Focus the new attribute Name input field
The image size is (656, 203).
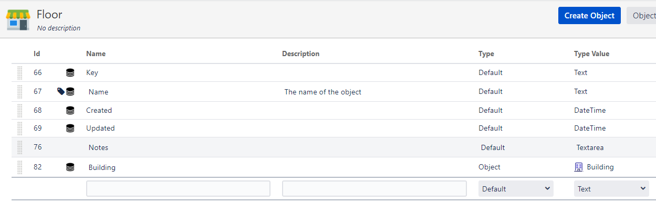[x=178, y=189]
